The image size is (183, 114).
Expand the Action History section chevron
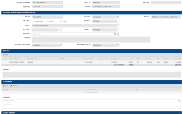[179, 113]
